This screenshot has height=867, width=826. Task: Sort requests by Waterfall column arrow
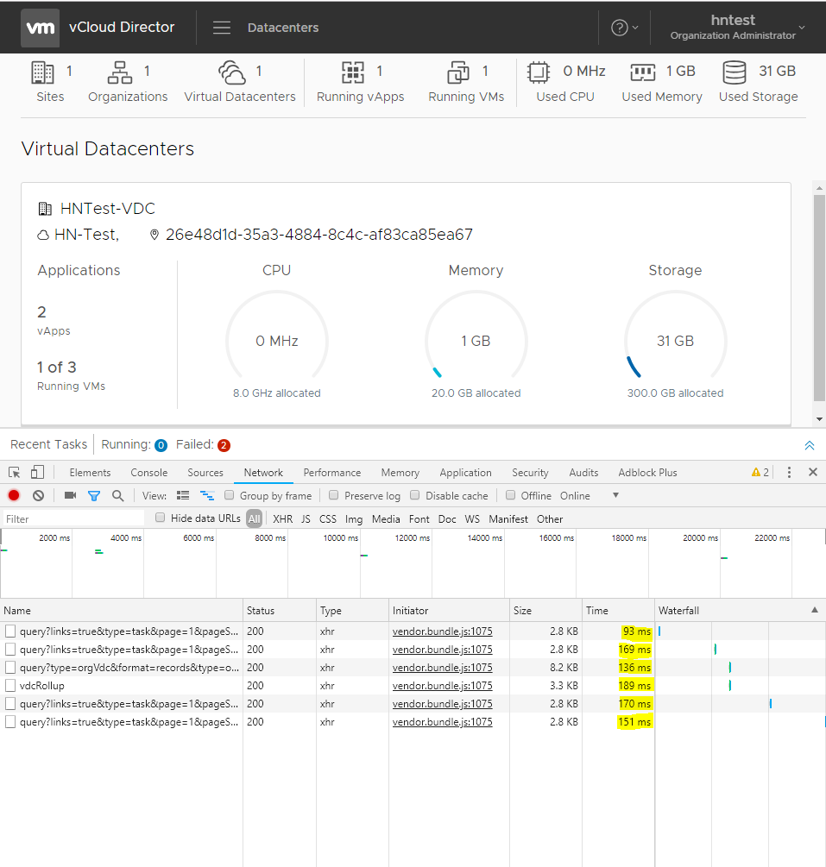click(x=815, y=610)
